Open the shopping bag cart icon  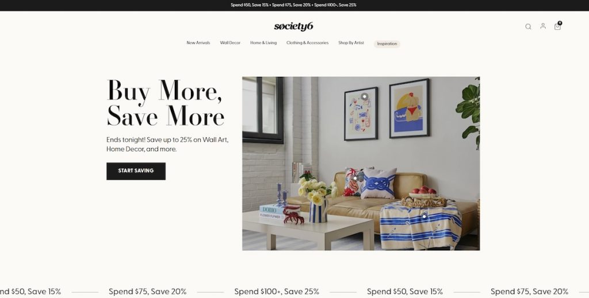[557, 26]
